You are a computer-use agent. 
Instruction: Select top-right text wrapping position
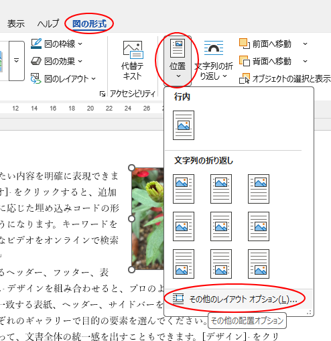[x=259, y=189]
